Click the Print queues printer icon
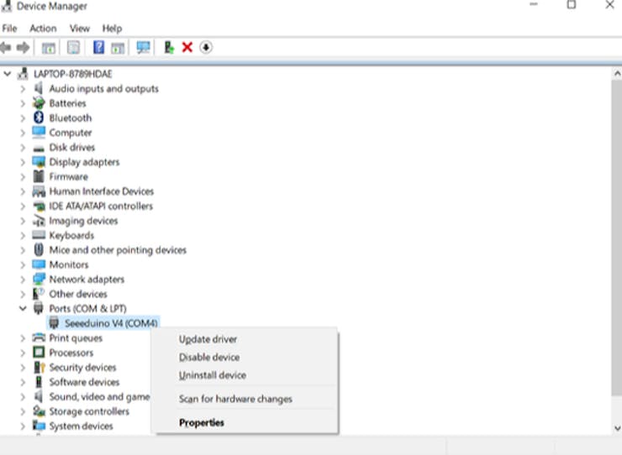Screen dimensions: 622x455 (x=39, y=337)
